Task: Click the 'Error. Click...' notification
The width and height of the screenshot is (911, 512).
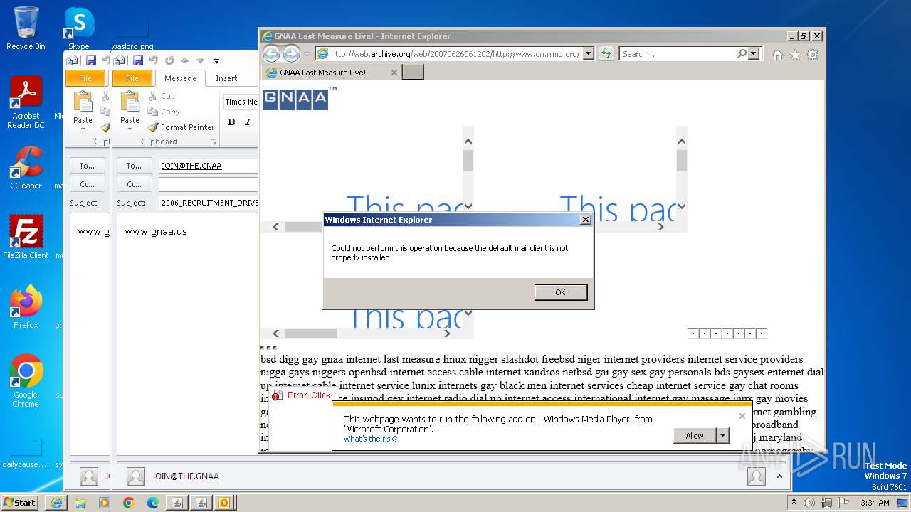Action: coord(305,395)
